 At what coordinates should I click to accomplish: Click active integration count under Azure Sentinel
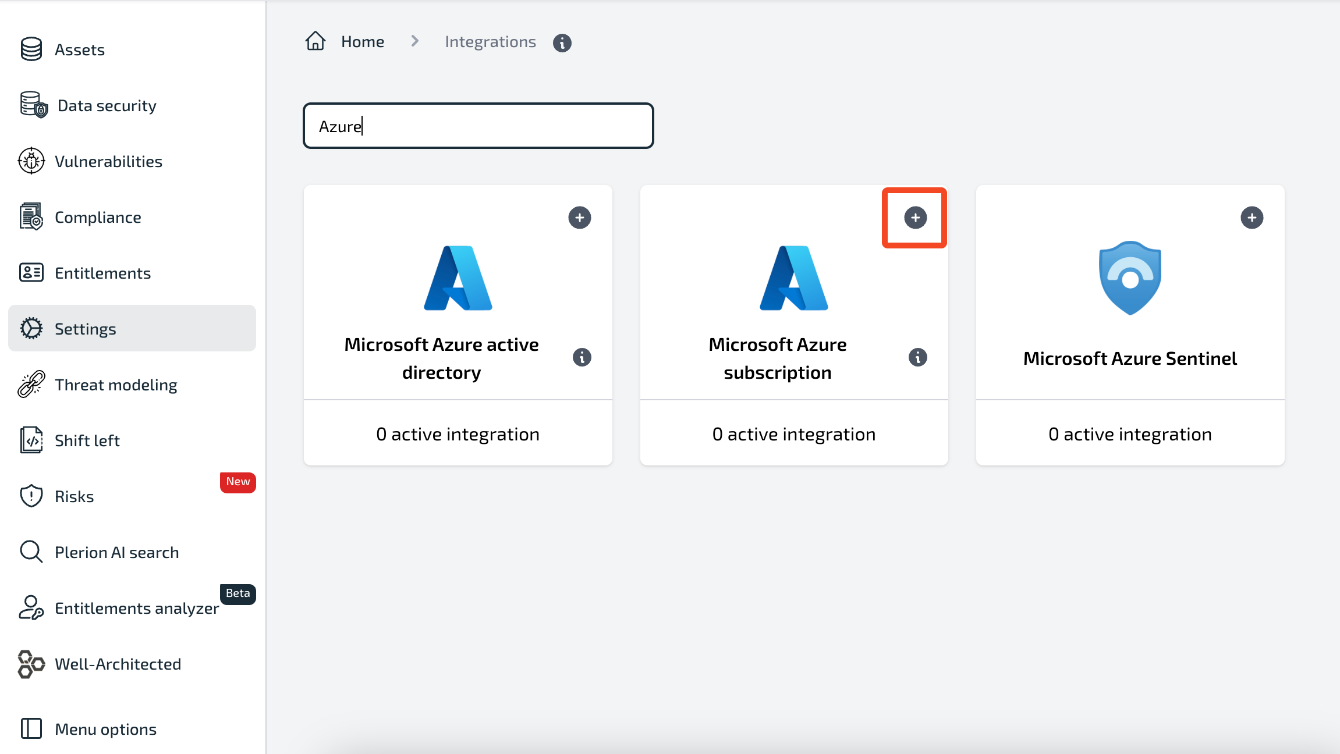(x=1130, y=434)
